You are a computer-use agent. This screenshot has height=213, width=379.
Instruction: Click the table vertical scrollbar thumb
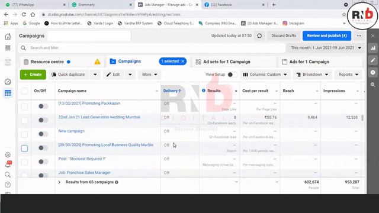click(362, 118)
